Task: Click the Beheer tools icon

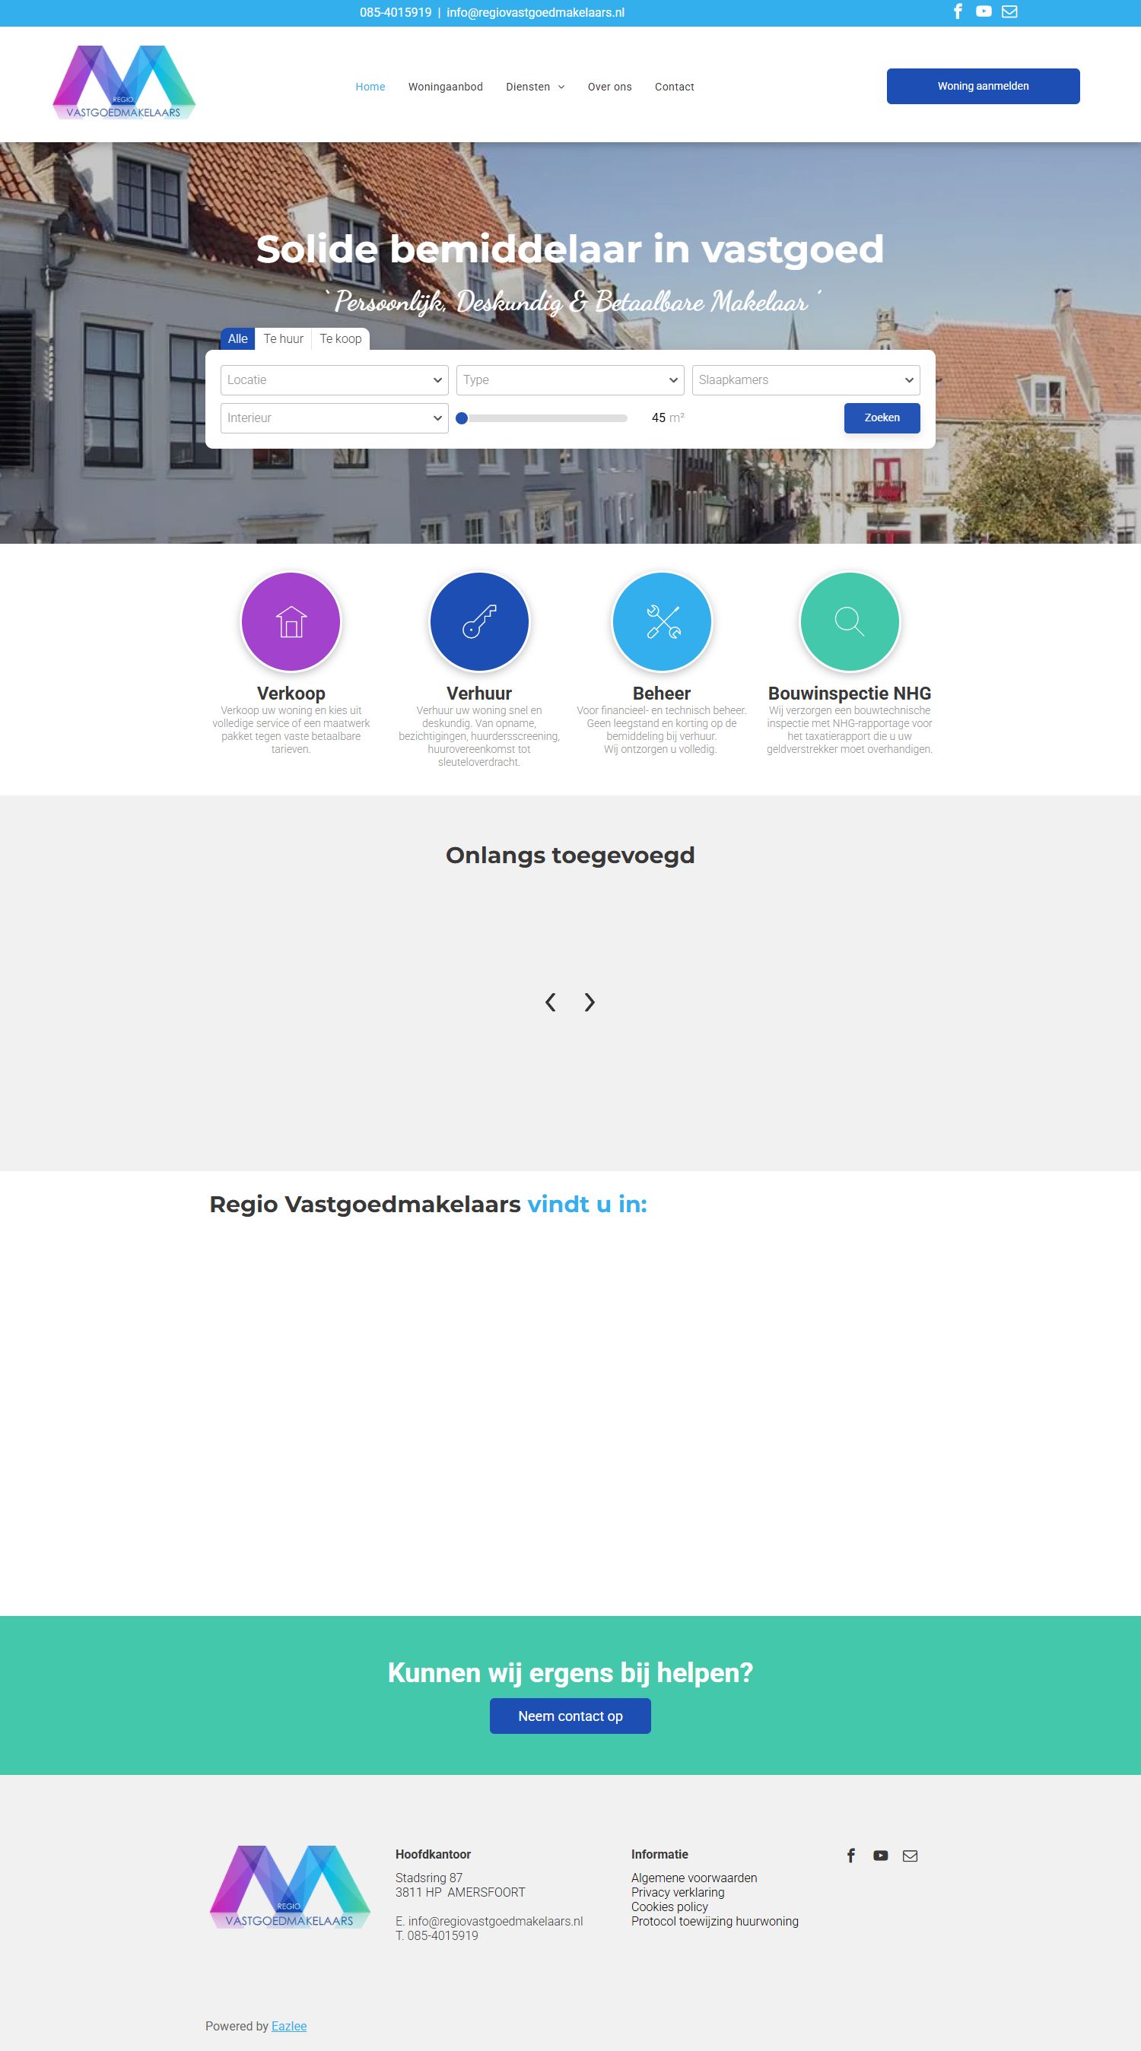Action: [662, 622]
